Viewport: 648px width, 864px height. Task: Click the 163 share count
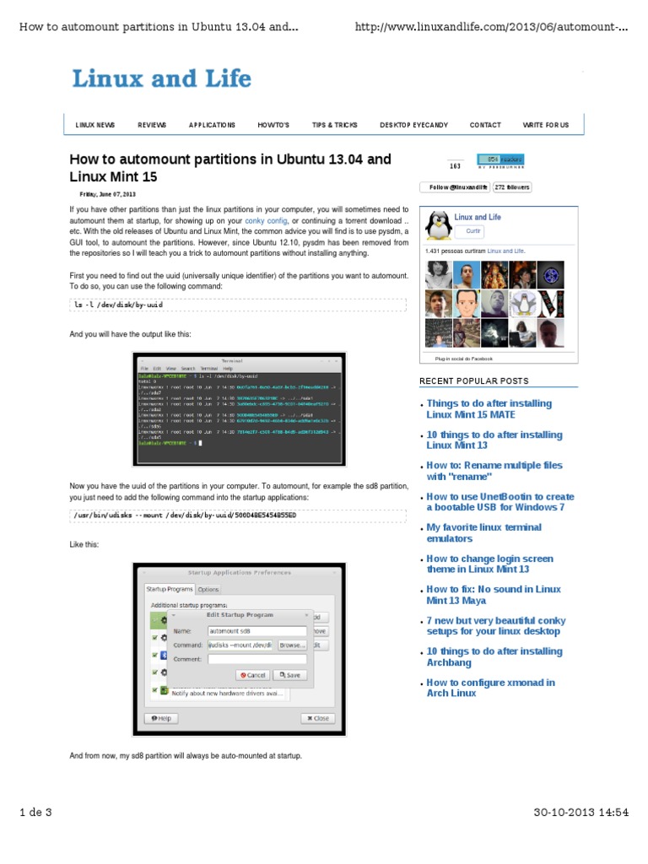tap(455, 166)
